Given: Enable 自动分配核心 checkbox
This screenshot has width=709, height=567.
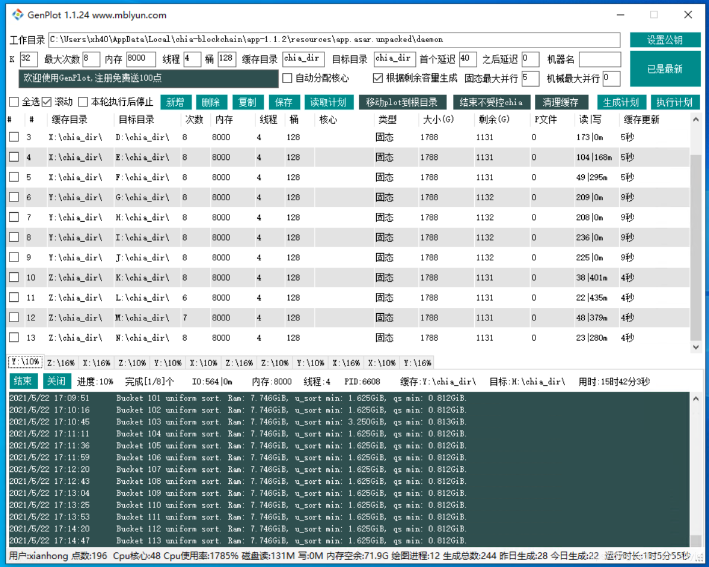Looking at the screenshot, I should coord(287,78).
